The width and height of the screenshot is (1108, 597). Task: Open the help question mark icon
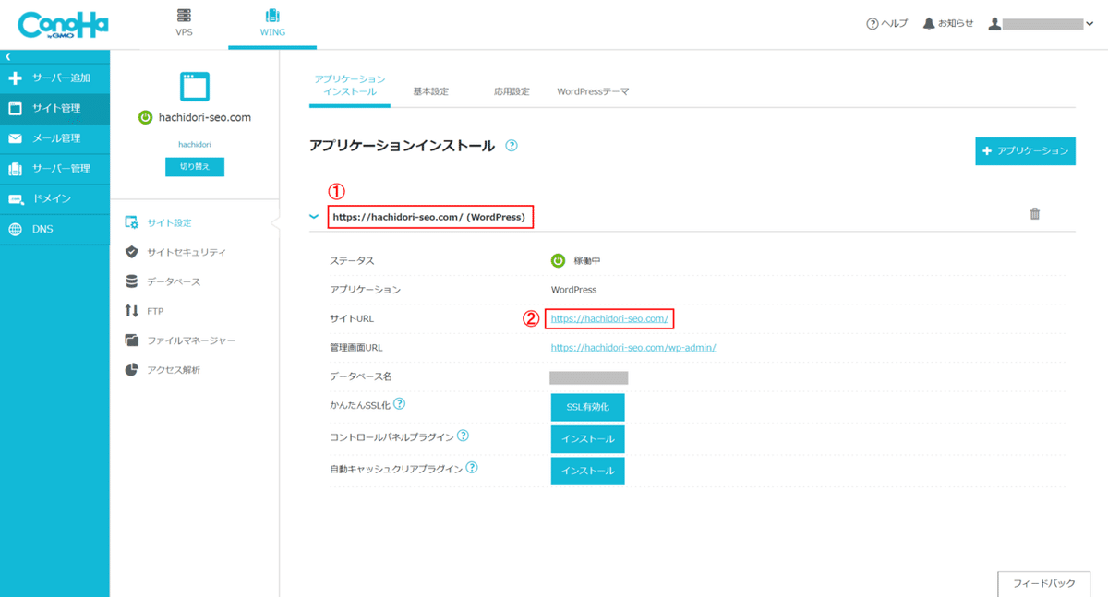(x=873, y=24)
